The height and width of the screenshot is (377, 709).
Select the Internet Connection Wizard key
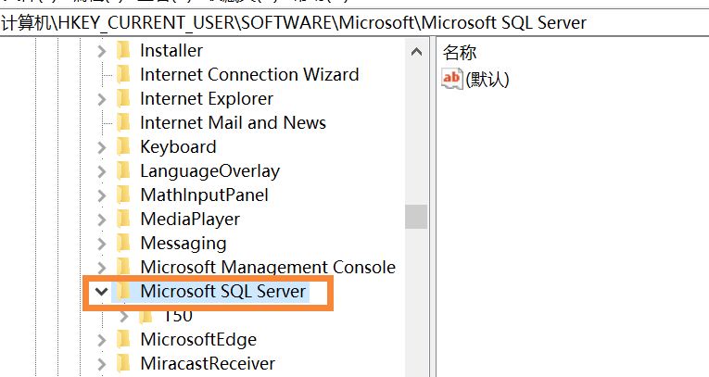(x=249, y=75)
